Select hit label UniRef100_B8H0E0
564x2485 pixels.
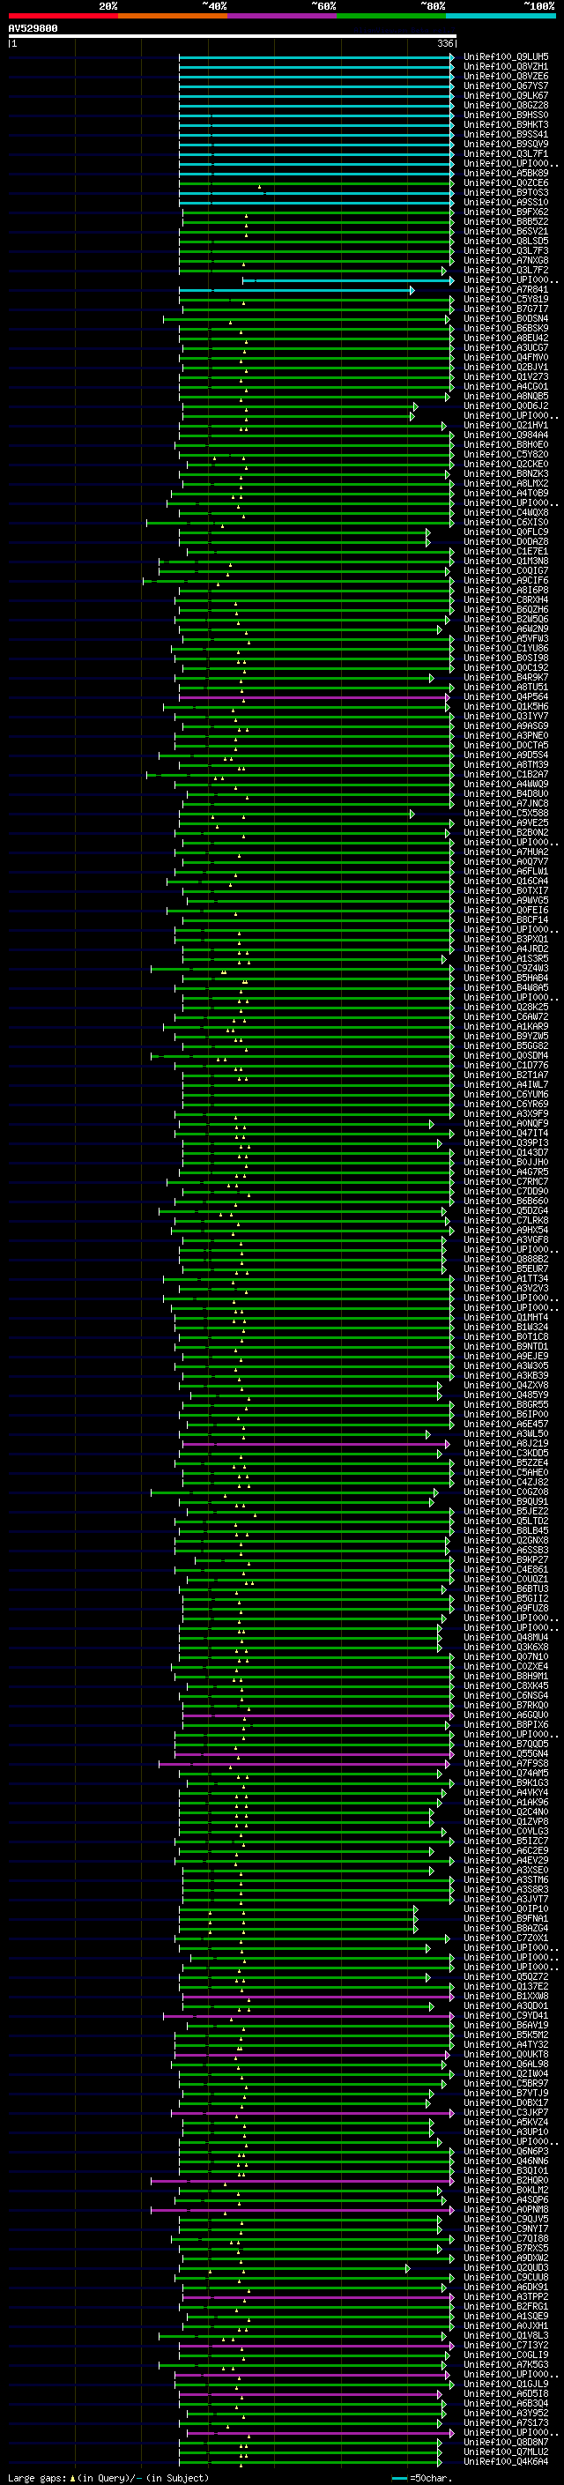point(506,444)
